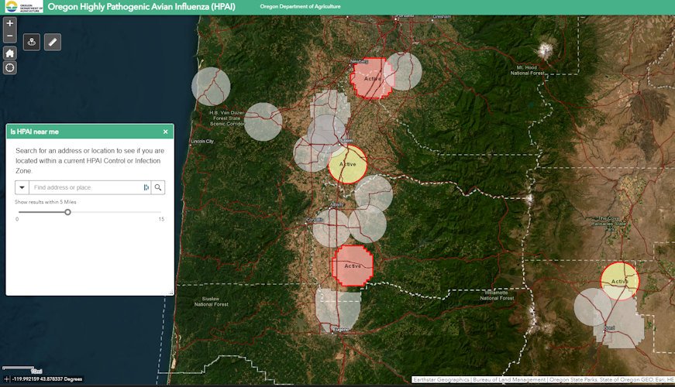Expand the search source dropdown arrow
This screenshot has width=675, height=387.
pos(22,187)
